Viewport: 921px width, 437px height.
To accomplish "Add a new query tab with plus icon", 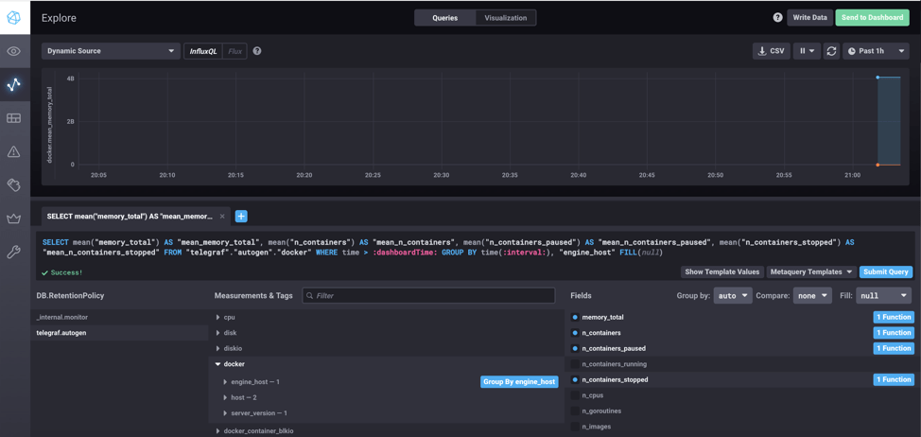I will (241, 217).
